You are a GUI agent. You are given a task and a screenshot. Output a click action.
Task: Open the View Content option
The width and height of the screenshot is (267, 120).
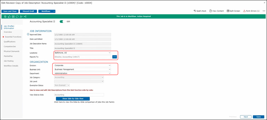[x=217, y=11]
